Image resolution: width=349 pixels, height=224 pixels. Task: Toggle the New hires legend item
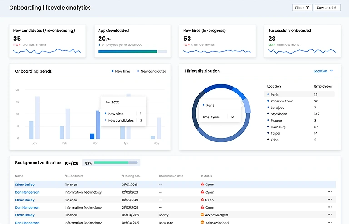pyautogui.click(x=121, y=71)
